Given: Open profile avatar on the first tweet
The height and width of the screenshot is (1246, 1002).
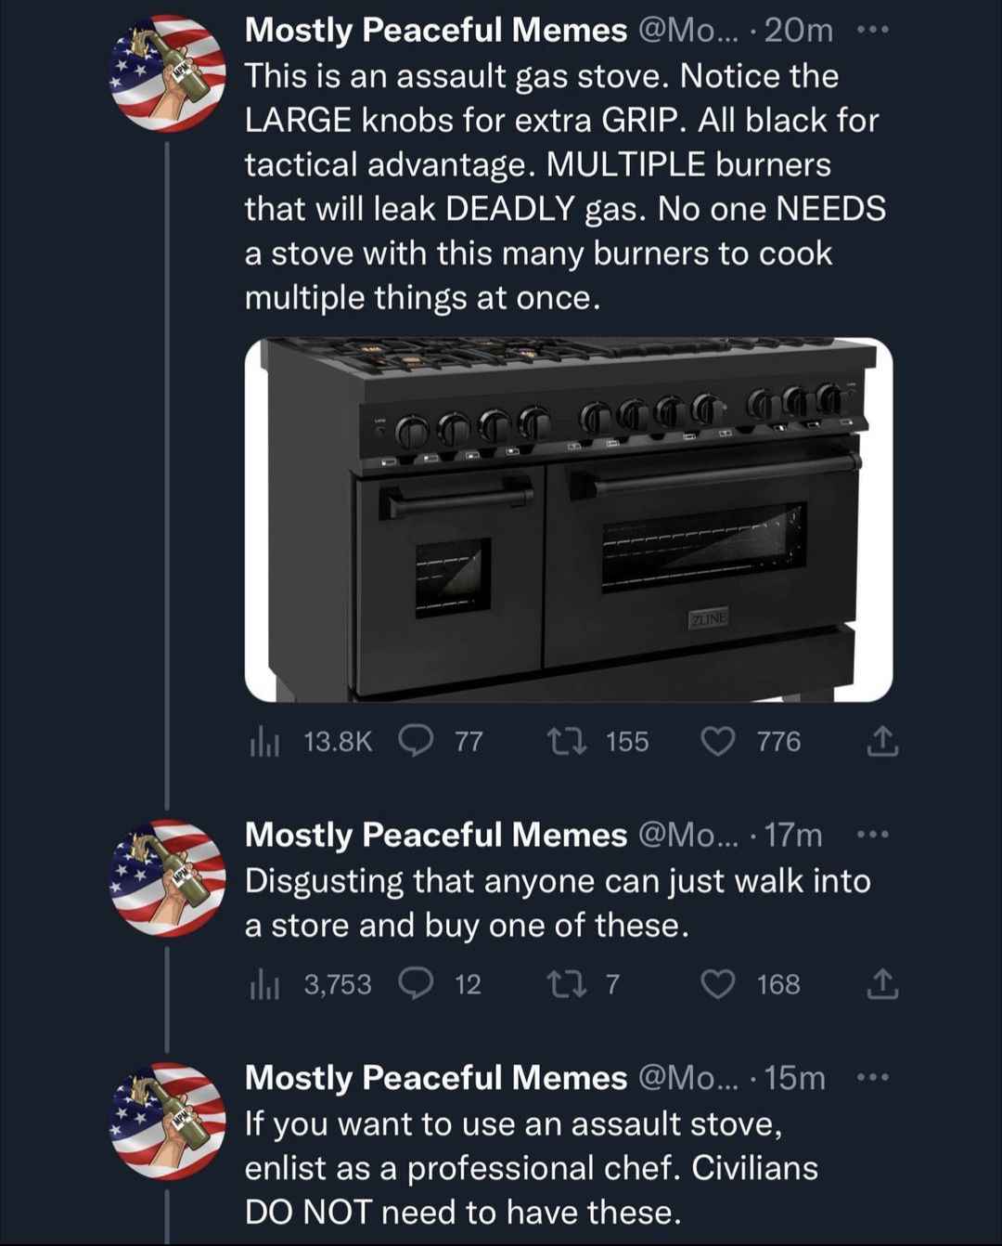Looking at the screenshot, I should (x=168, y=73).
